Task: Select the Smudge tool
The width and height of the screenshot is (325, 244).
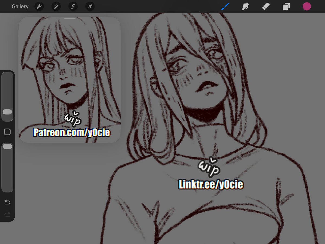Action: tap(245, 7)
